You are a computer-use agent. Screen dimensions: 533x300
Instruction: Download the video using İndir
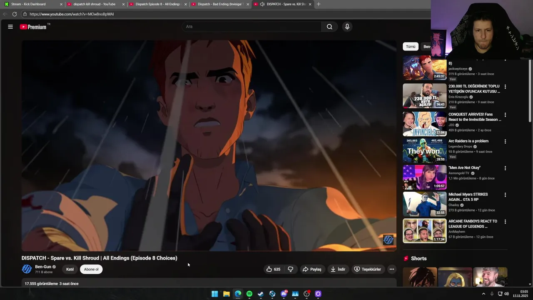click(338, 269)
